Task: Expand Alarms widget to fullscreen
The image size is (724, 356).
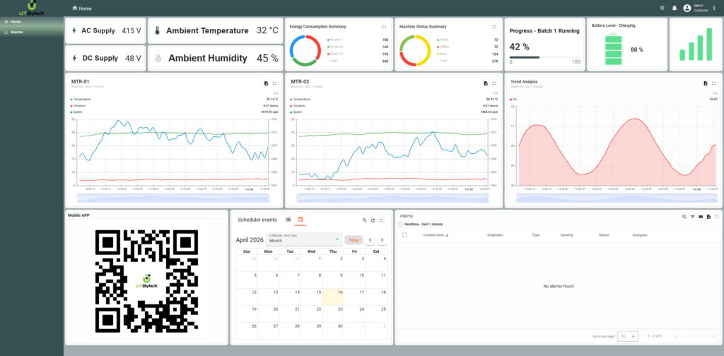Action: [717, 216]
